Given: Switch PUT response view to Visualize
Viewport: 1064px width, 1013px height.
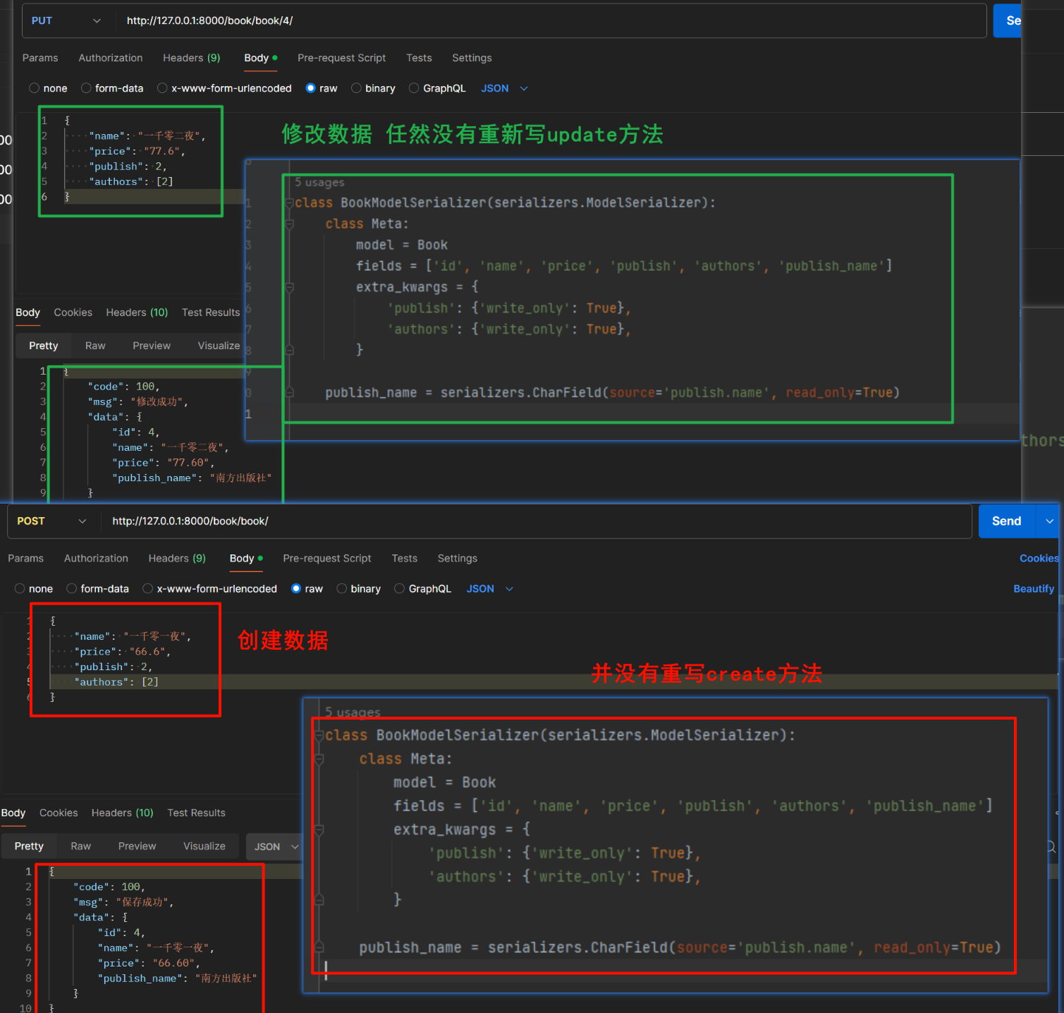Looking at the screenshot, I should tap(219, 346).
